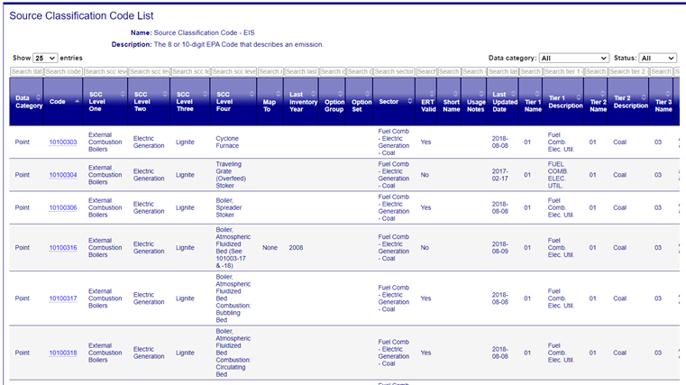Open code link 10100317

coord(63,298)
